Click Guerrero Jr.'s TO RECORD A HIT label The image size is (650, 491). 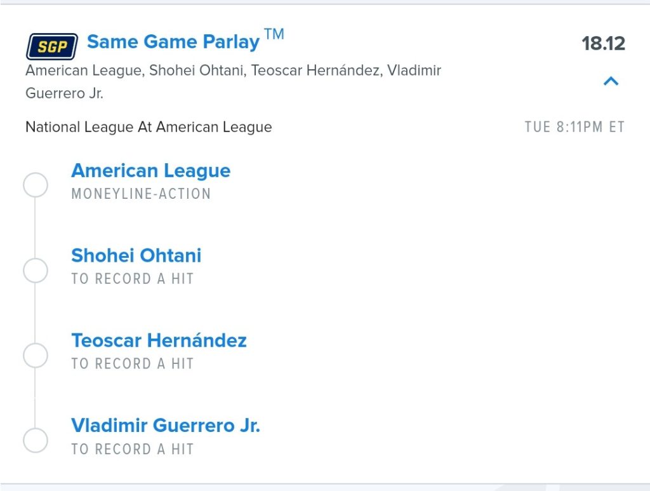click(133, 449)
